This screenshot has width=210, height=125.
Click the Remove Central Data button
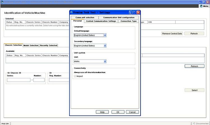click(172, 34)
